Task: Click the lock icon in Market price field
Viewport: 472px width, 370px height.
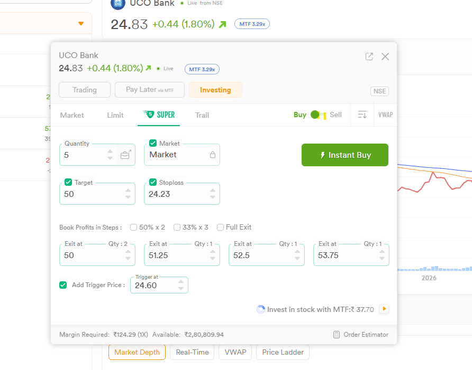Action: [213, 155]
